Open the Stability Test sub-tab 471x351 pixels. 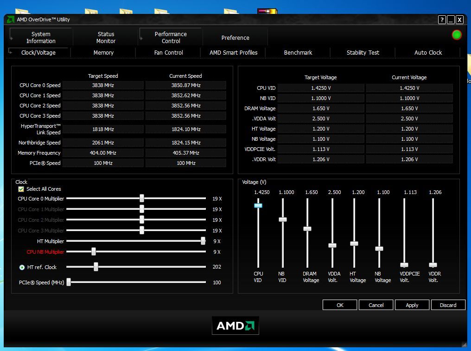[363, 52]
